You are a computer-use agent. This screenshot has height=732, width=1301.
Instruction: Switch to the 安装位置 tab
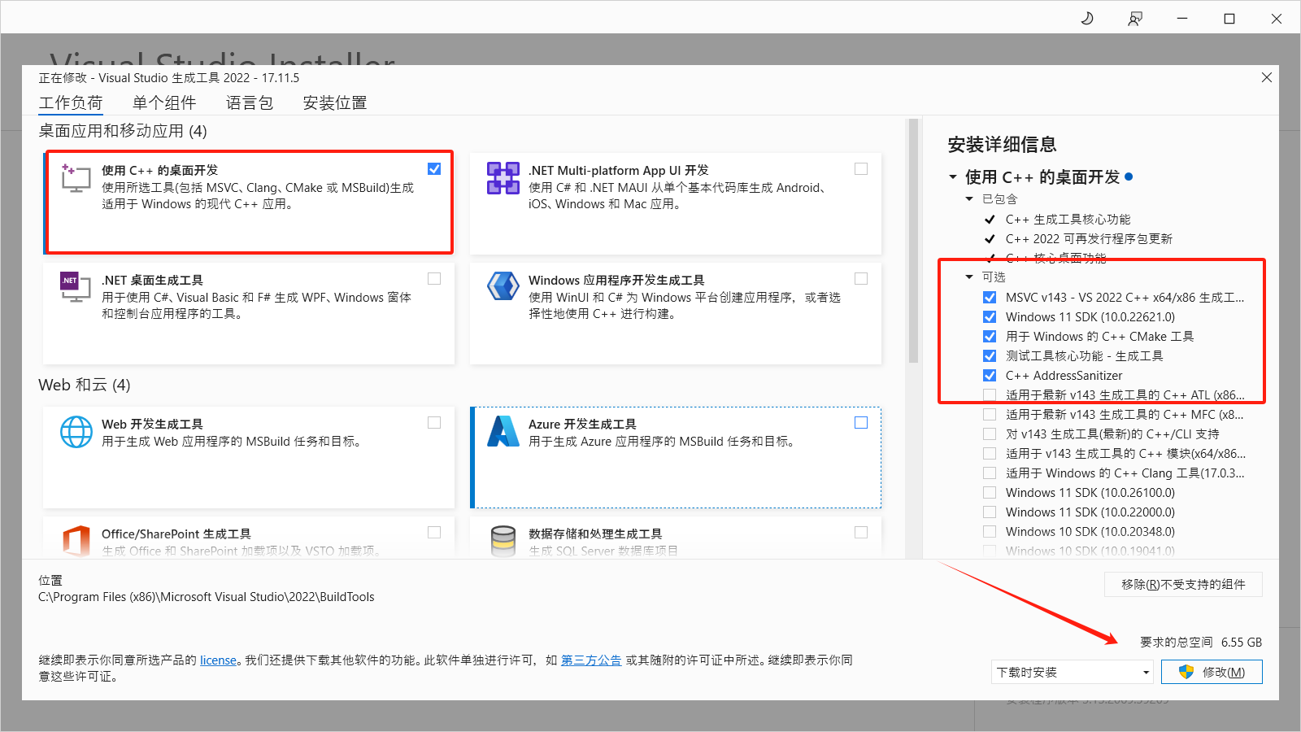coord(335,103)
